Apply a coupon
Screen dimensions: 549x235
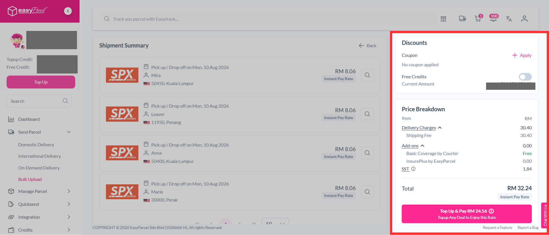pos(522,55)
